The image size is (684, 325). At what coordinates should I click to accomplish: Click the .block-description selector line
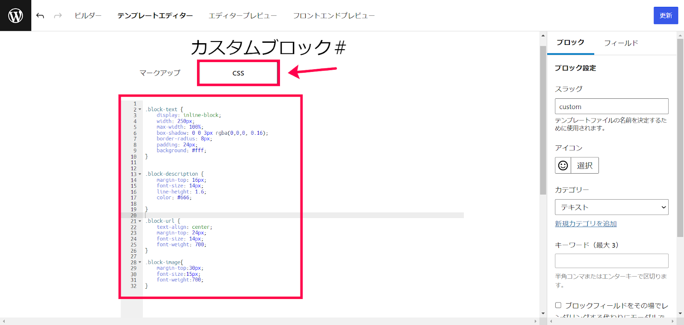tap(174, 174)
